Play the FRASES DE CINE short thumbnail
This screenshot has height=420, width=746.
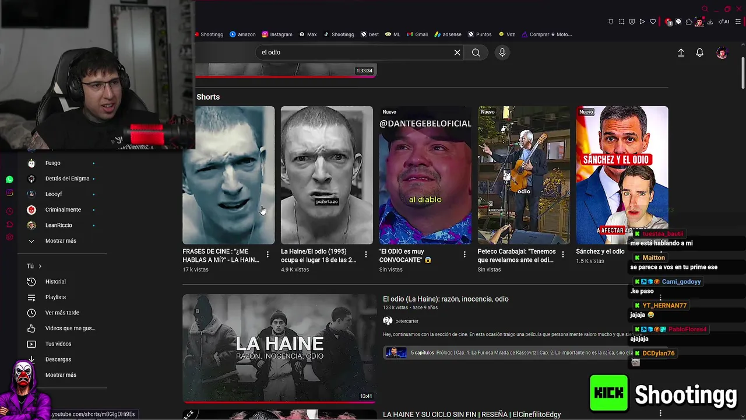228,175
